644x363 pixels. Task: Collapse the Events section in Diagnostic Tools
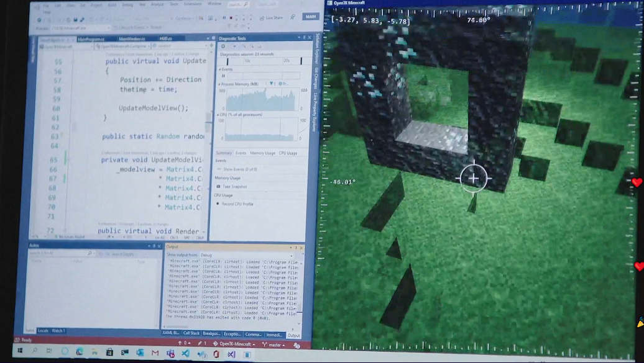tap(220, 69)
